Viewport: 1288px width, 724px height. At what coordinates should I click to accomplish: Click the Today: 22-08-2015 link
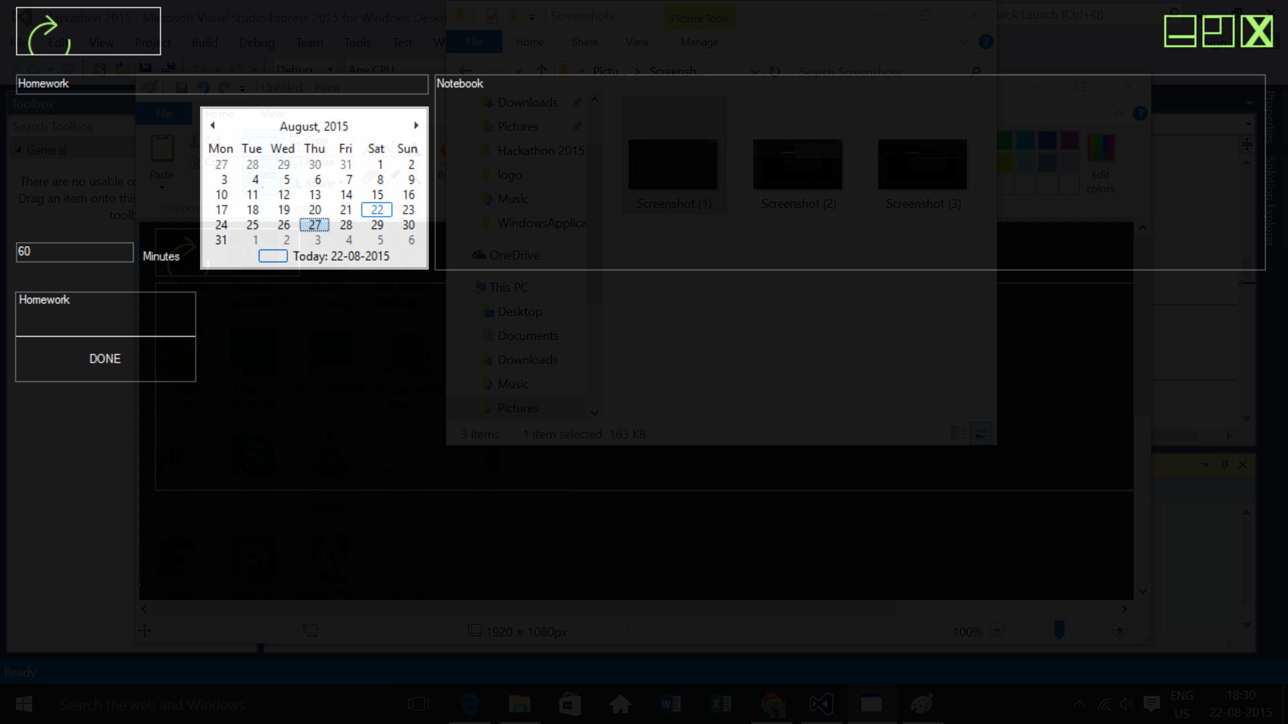coord(340,256)
